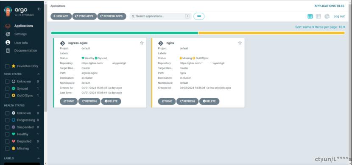Filter by Suspended health checkbox
352x165 pixels.
(x=7, y=127)
